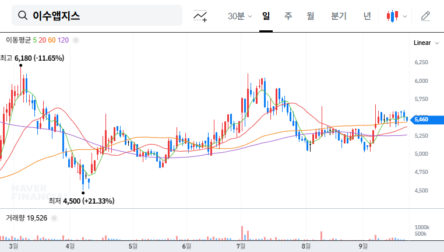
Task: Click the 이동평균 indicator label
Action: pos(18,40)
